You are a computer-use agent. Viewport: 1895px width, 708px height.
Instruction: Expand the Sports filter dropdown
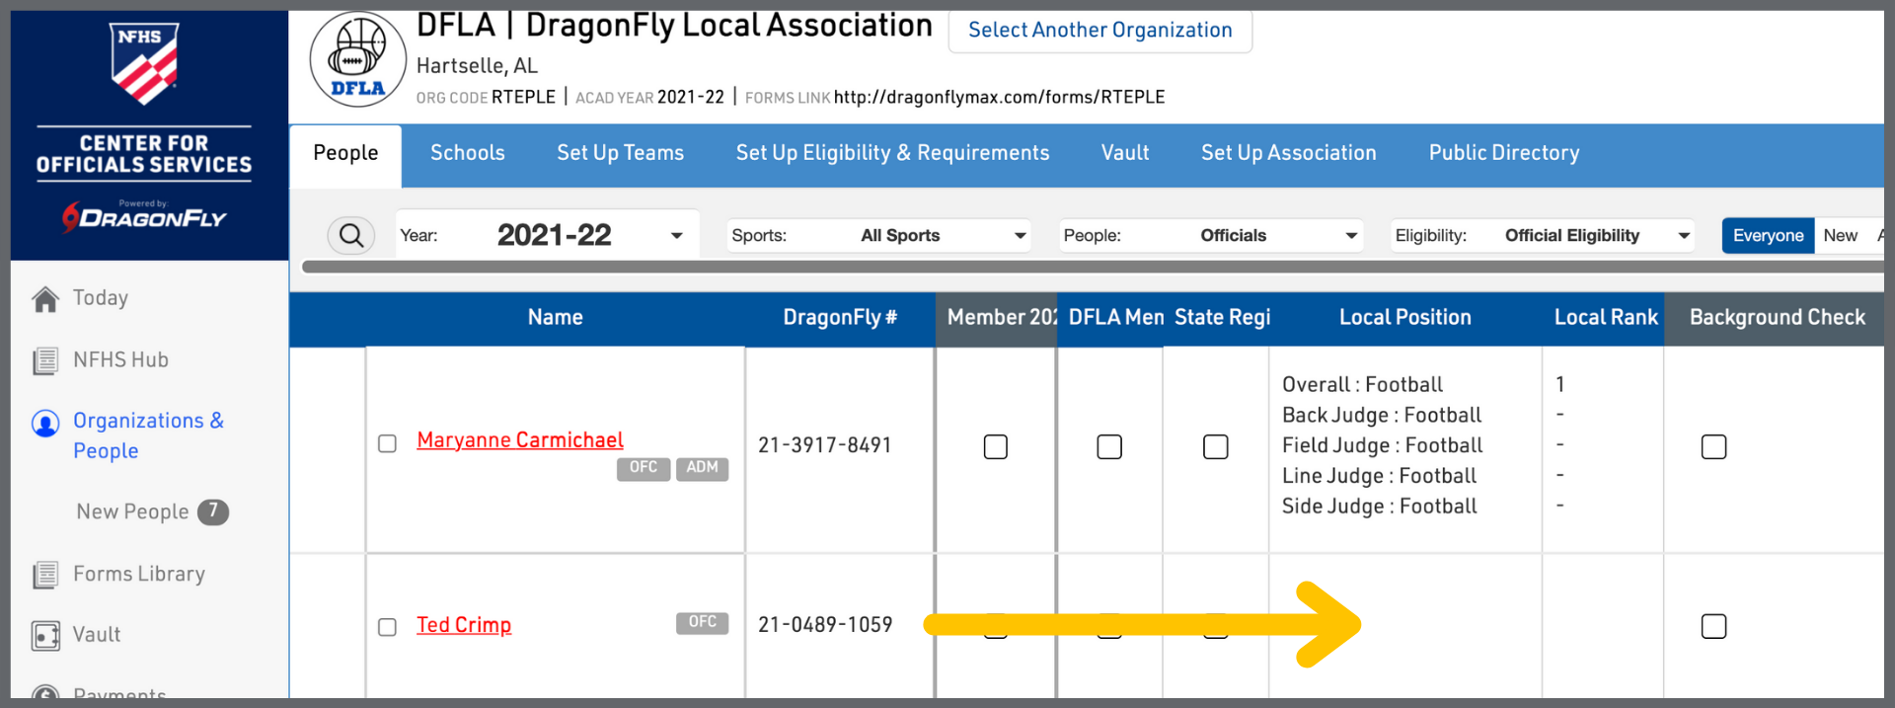[x=878, y=236]
